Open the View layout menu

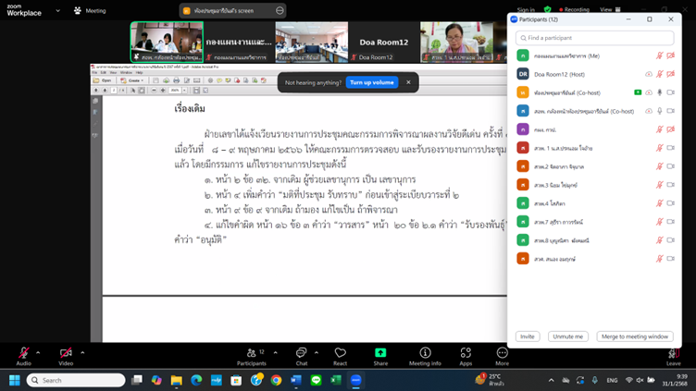pos(610,10)
